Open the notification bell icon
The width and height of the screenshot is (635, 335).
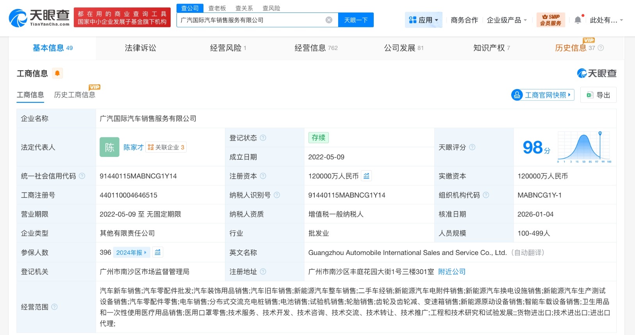578,20
